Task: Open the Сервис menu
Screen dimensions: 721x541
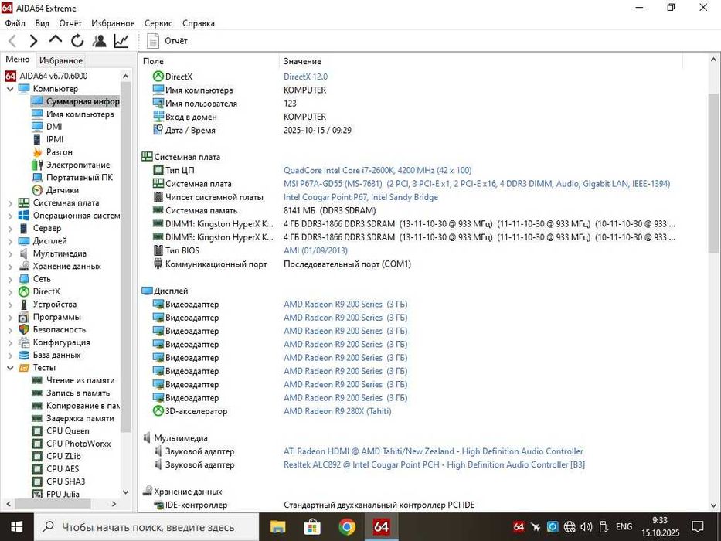Action: point(158,23)
